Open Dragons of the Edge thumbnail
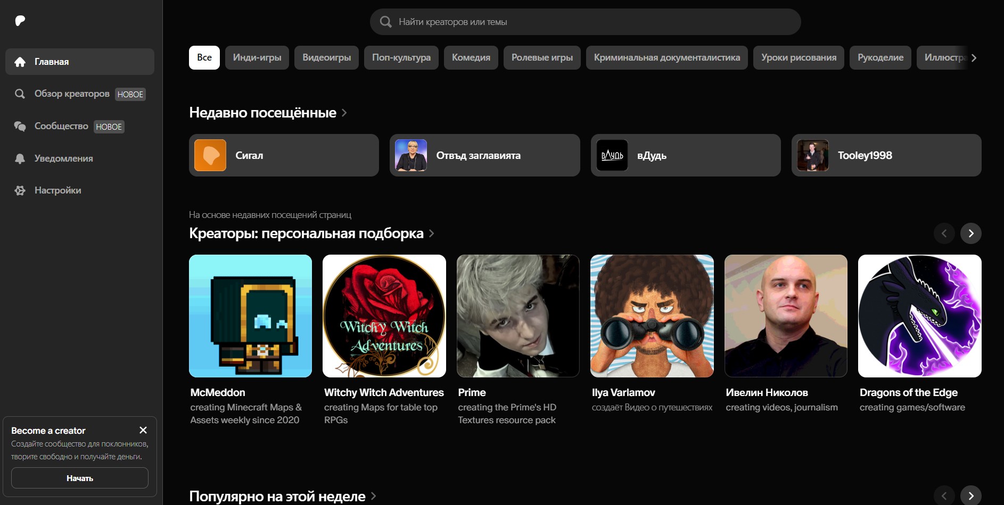Screen dimensions: 1004x505 click(x=920, y=316)
